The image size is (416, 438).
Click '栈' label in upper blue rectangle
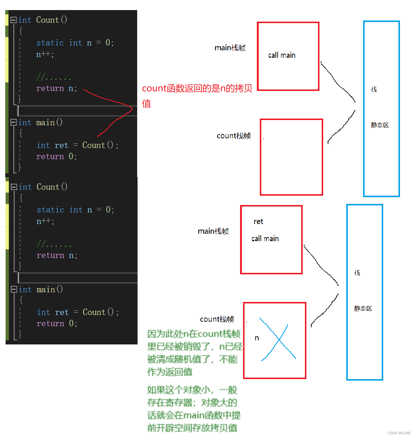tap(374, 89)
